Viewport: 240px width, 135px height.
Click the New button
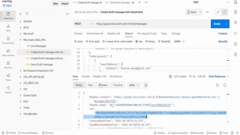coord(55,3)
